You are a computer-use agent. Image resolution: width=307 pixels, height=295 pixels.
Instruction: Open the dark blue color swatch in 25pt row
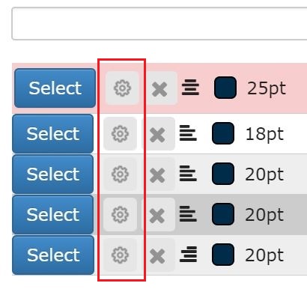(x=225, y=88)
